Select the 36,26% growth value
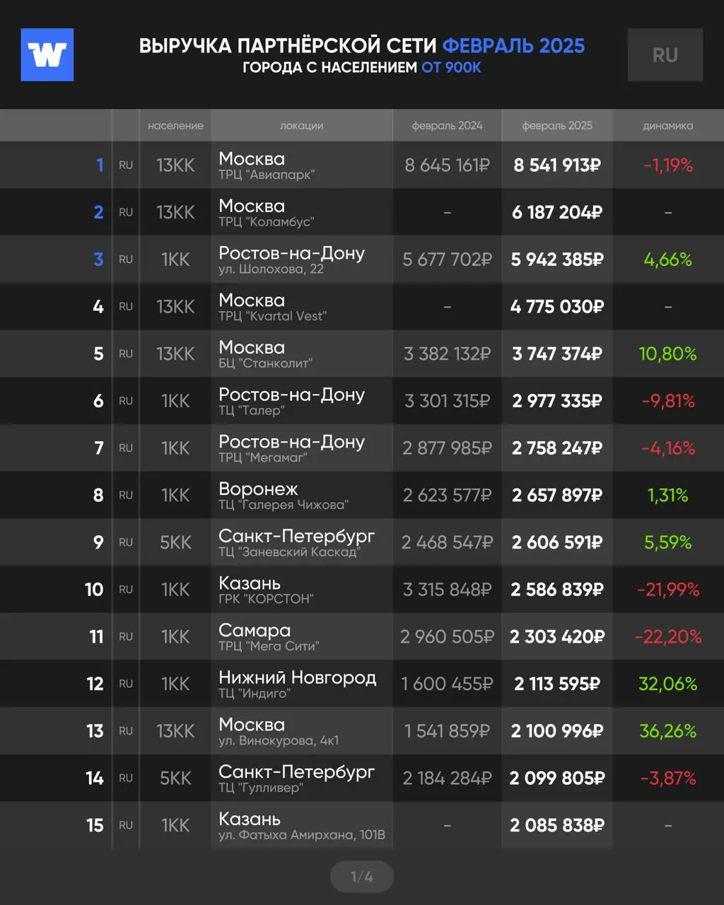Viewport: 724px width, 905px height. [x=667, y=731]
